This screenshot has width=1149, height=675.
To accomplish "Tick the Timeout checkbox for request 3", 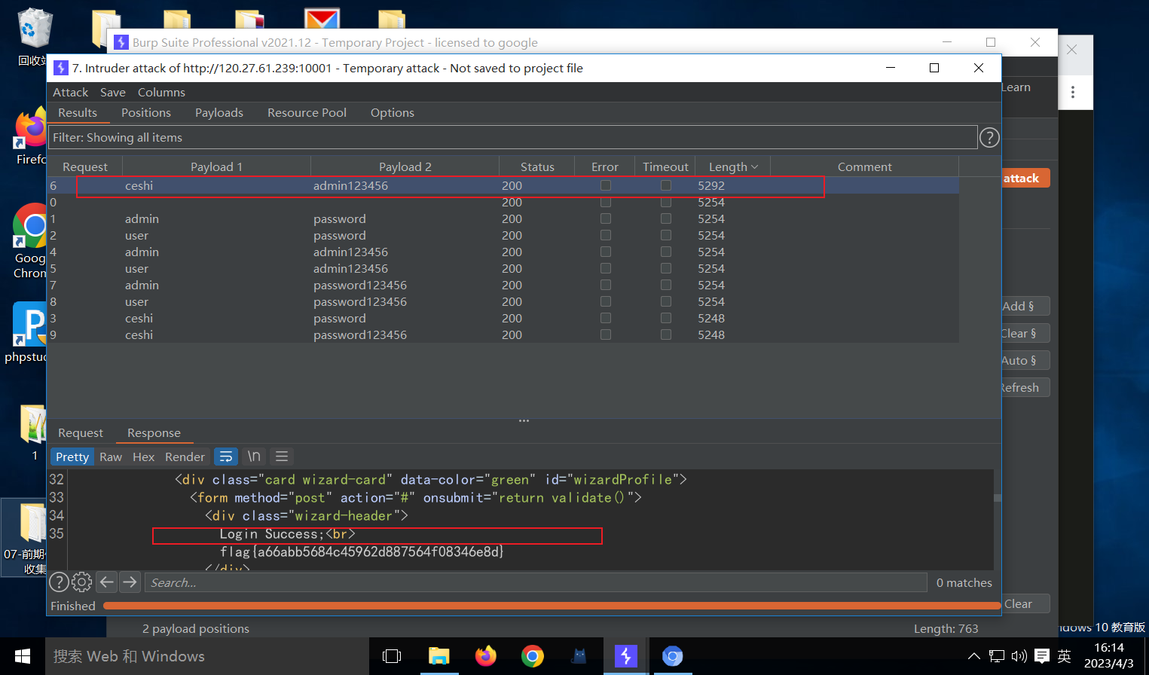I will click(665, 318).
